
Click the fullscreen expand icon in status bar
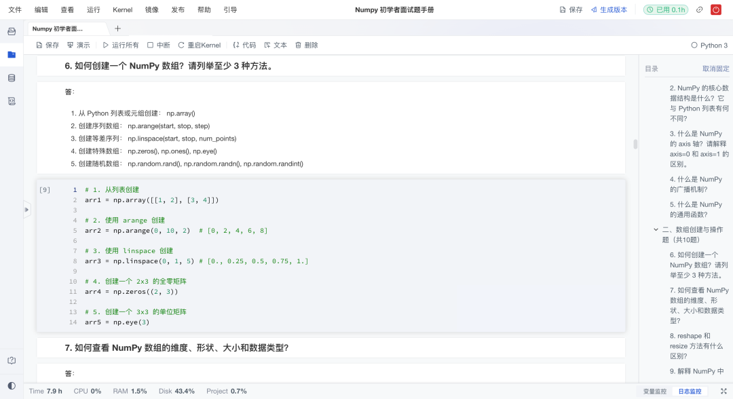pos(723,391)
